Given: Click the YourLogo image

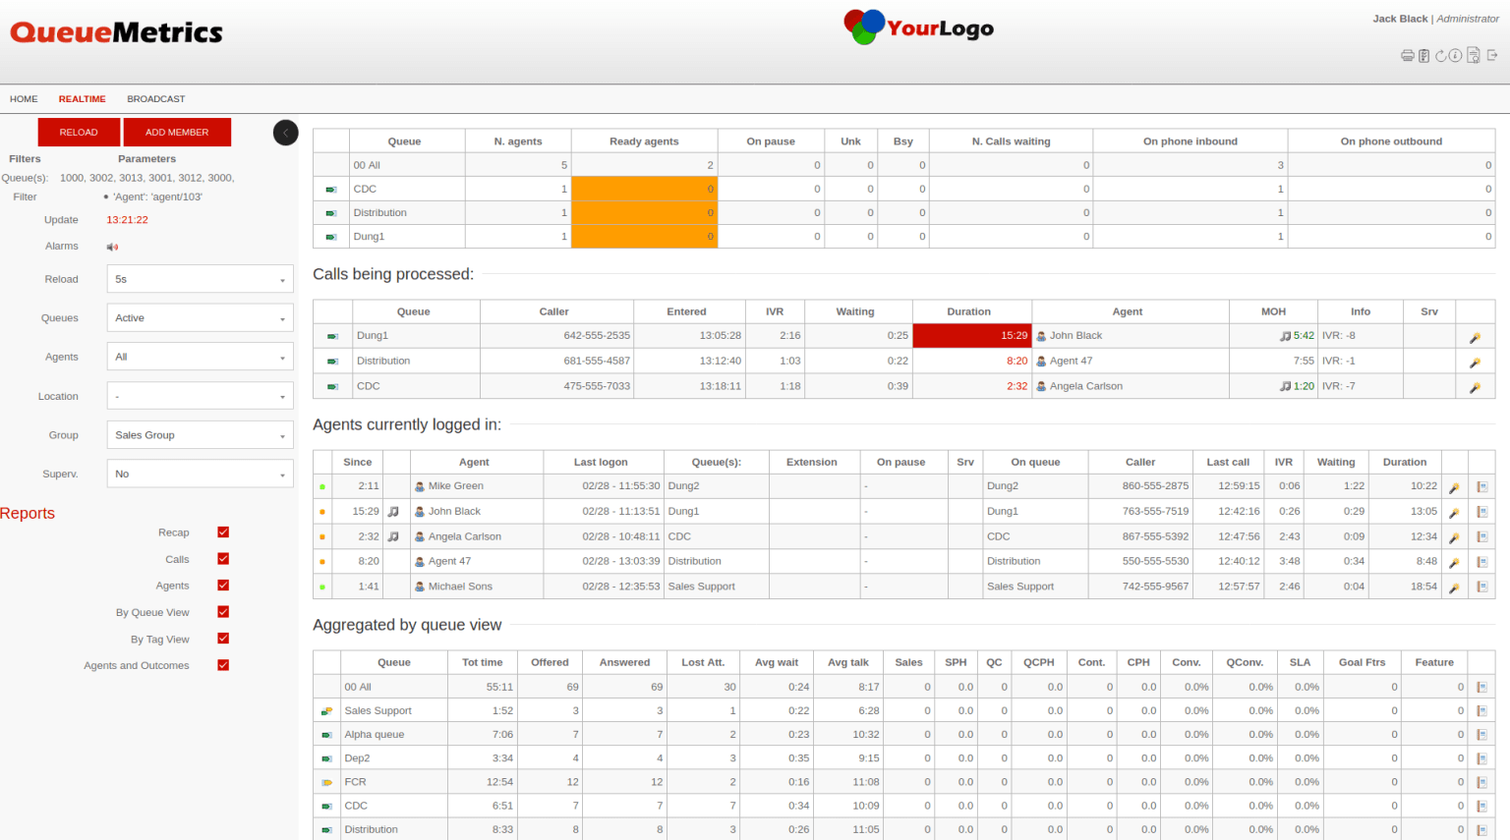Looking at the screenshot, I should (919, 28).
